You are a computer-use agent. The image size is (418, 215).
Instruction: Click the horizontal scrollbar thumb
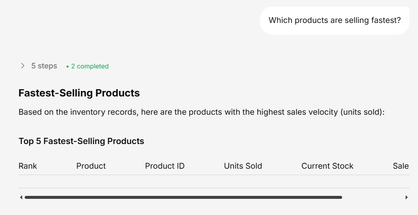tap(183, 197)
